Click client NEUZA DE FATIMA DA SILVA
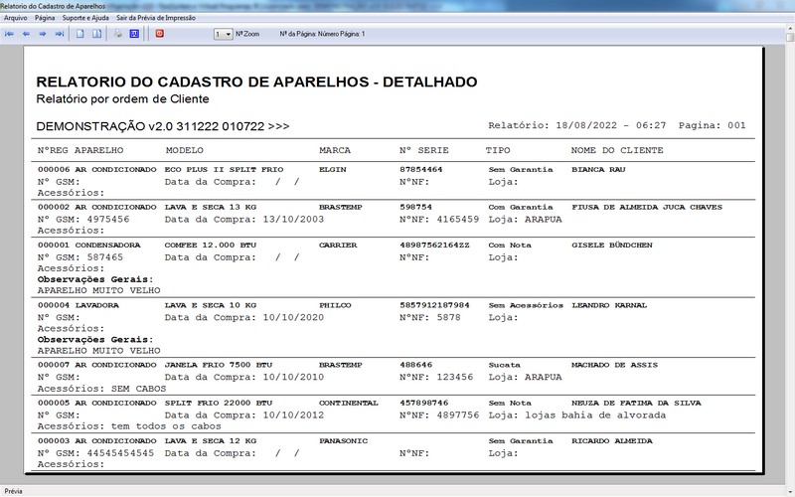 pyautogui.click(x=636, y=403)
